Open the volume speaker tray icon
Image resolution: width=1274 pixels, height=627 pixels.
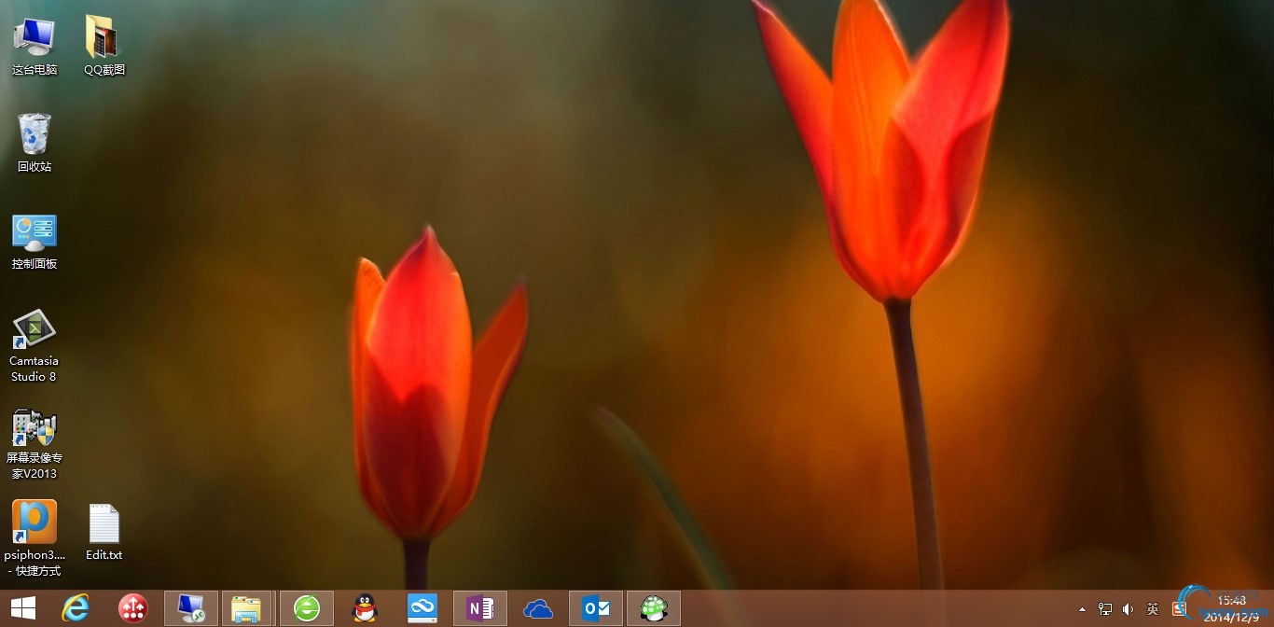coord(1129,609)
